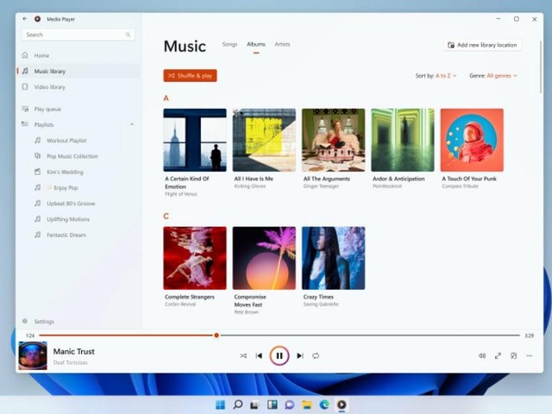Skip to the next track
The height and width of the screenshot is (414, 552).
coord(299,355)
